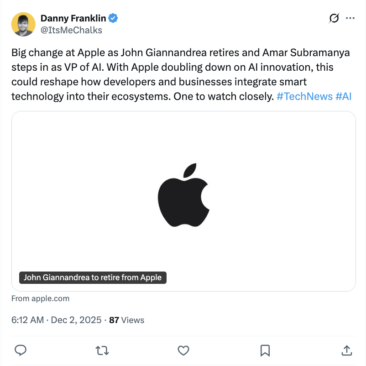The height and width of the screenshot is (366, 366).
Task: Open Danny Franklin's profile picture
Action: 23,24
